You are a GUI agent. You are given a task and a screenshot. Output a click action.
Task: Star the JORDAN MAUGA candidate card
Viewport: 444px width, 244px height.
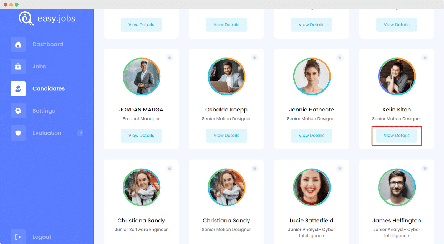[170, 57]
